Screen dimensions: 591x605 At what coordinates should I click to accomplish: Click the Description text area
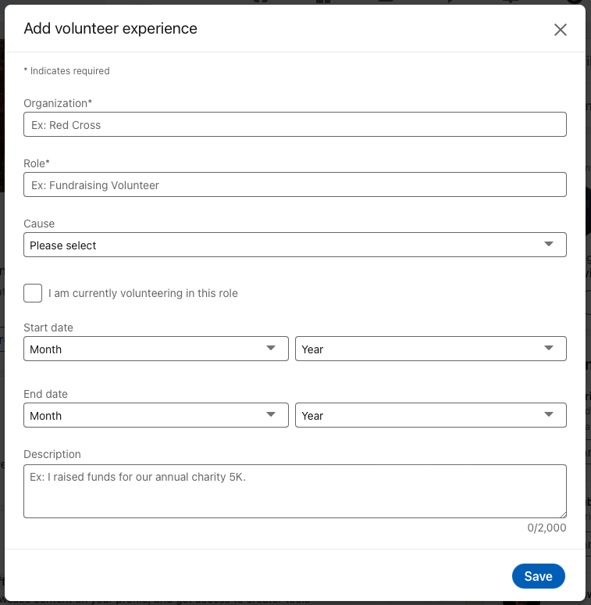(295, 491)
